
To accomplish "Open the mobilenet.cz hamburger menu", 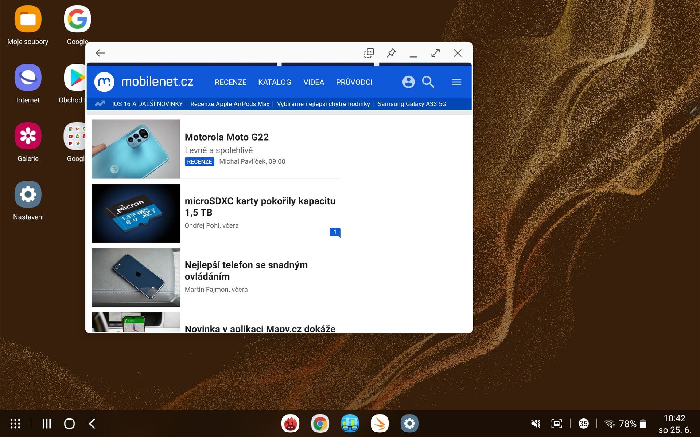I will pyautogui.click(x=456, y=82).
